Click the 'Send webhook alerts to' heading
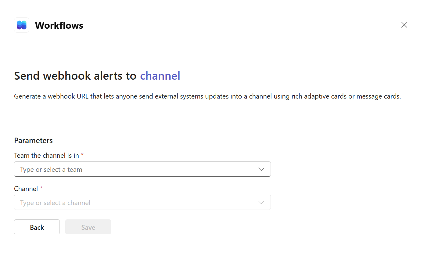The width and height of the screenshot is (424, 263). pos(75,76)
